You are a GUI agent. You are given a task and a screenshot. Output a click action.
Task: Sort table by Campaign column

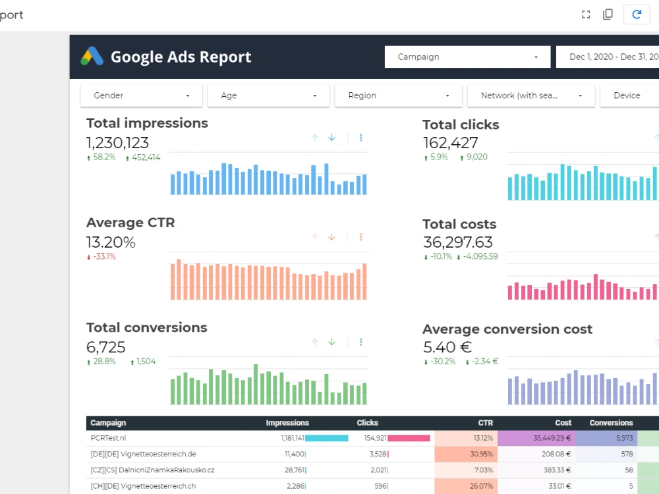(x=108, y=423)
